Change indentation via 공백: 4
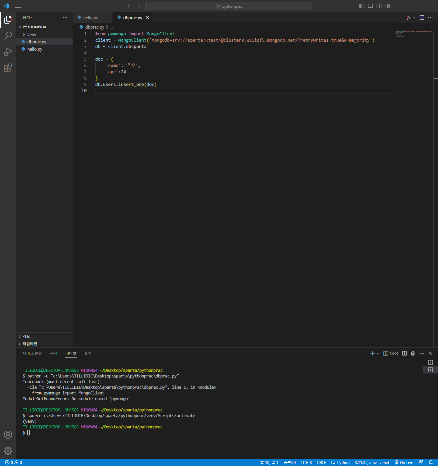 click(x=290, y=463)
